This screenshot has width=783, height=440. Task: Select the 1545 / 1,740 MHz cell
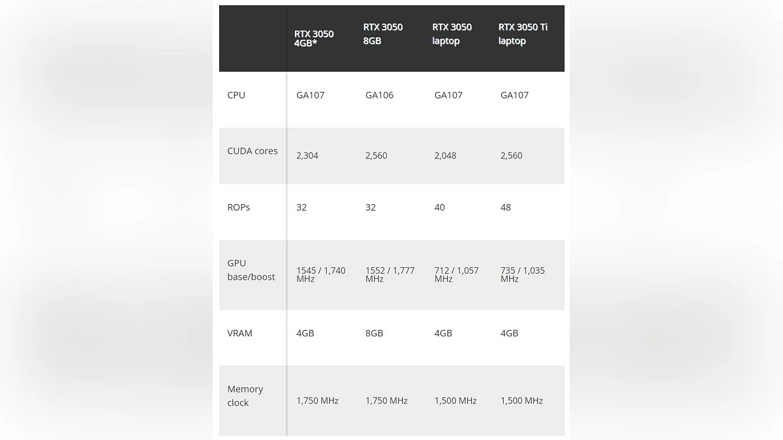320,274
